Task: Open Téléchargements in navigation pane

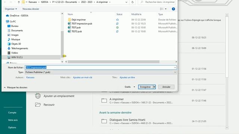Action: [18, 48]
